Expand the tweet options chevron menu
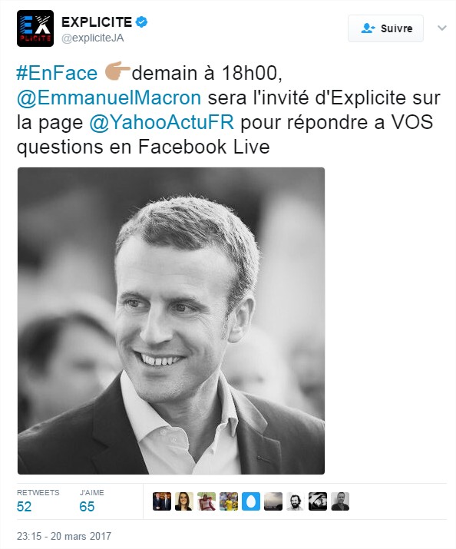 [x=442, y=28]
